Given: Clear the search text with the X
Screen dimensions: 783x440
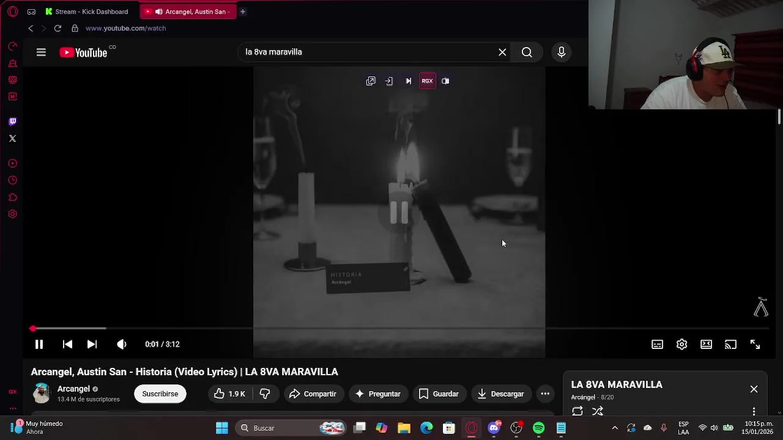Looking at the screenshot, I should coord(502,53).
